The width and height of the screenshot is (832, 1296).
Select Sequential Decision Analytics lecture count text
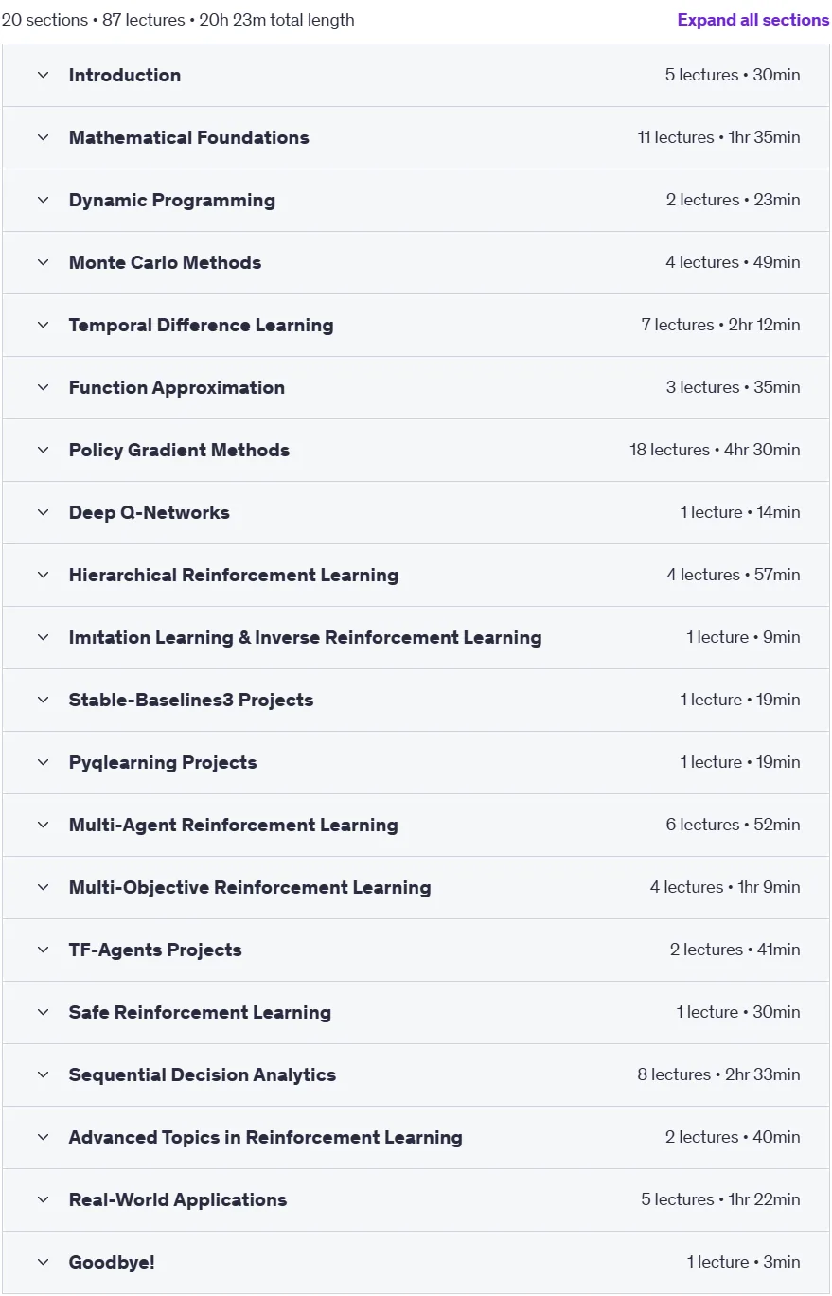[674, 1074]
